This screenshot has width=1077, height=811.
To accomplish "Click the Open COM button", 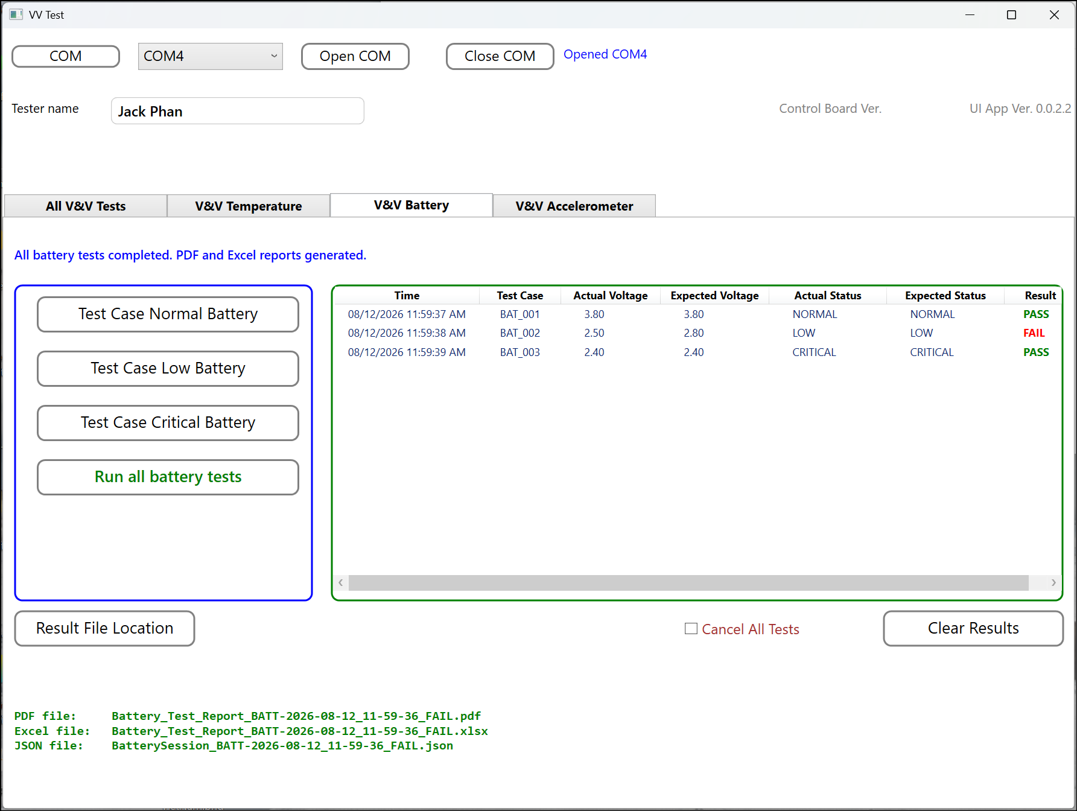I will point(355,56).
